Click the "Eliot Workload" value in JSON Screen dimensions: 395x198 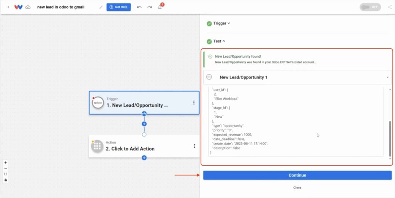tap(226, 99)
